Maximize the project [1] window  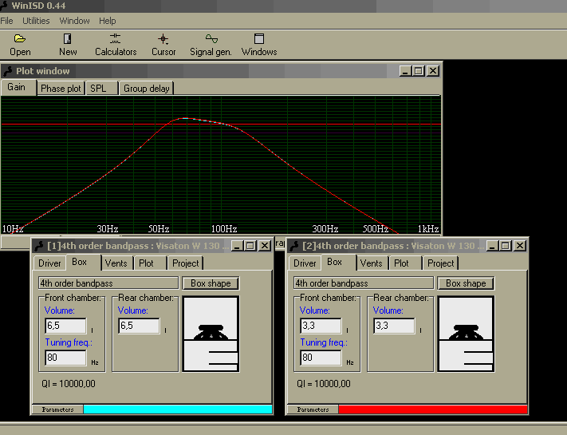[x=250, y=246]
